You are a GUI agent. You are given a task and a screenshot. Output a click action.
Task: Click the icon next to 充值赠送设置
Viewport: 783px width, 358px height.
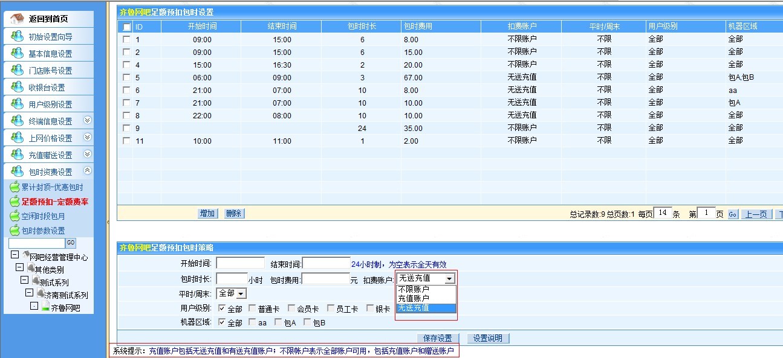point(18,155)
